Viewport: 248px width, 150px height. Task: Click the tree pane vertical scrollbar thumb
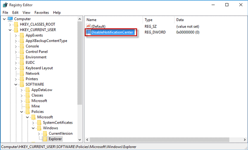(80, 63)
